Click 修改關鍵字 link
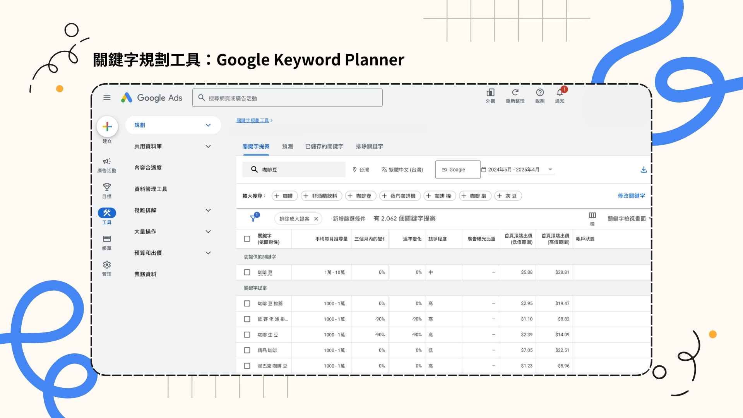This screenshot has height=418, width=743. pyautogui.click(x=631, y=196)
